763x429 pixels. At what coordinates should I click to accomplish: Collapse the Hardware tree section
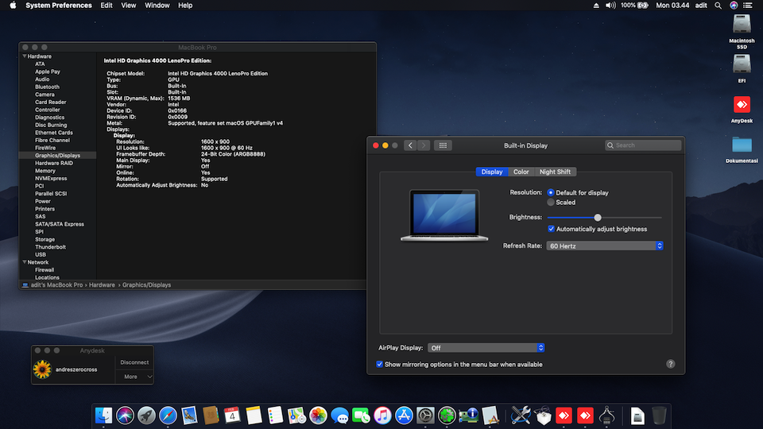tap(25, 56)
